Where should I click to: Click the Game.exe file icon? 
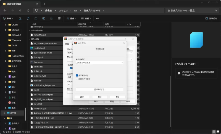[x=32, y=62]
